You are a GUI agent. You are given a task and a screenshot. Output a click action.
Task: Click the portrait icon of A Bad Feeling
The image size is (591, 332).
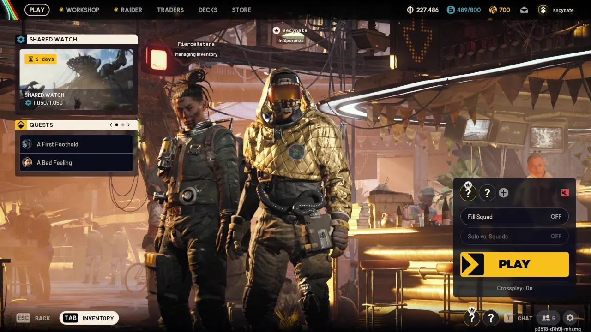coord(27,162)
